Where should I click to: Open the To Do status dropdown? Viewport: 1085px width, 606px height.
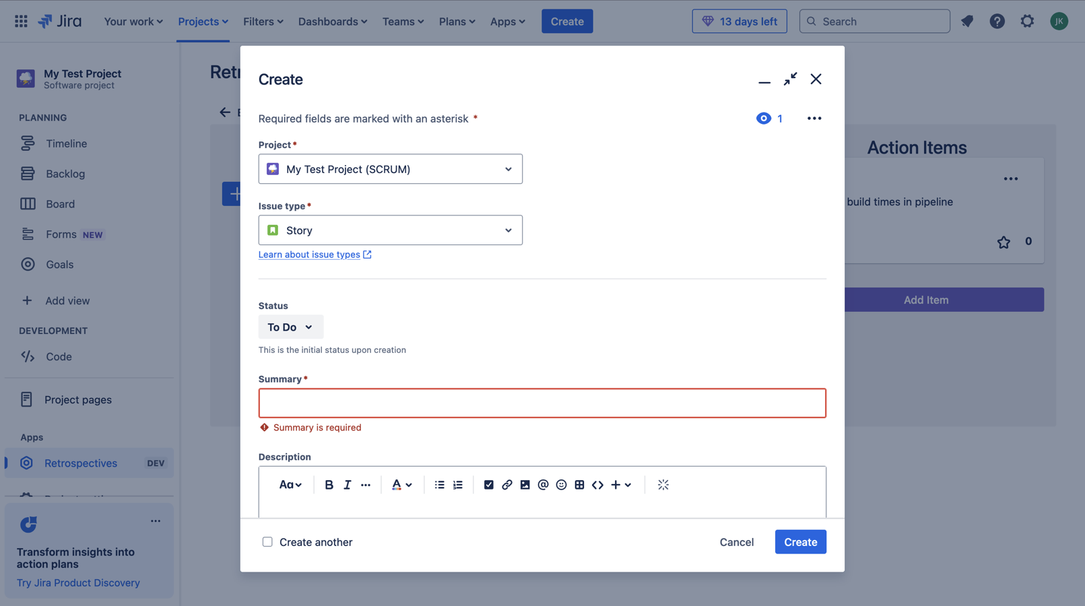tap(291, 327)
